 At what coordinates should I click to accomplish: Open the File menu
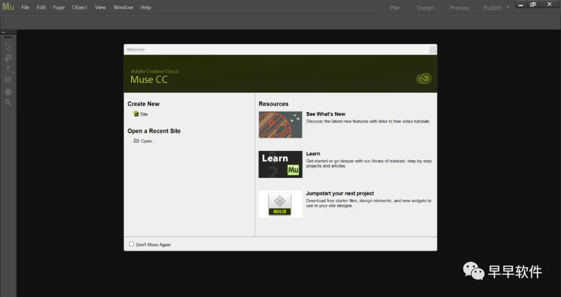[x=25, y=7]
